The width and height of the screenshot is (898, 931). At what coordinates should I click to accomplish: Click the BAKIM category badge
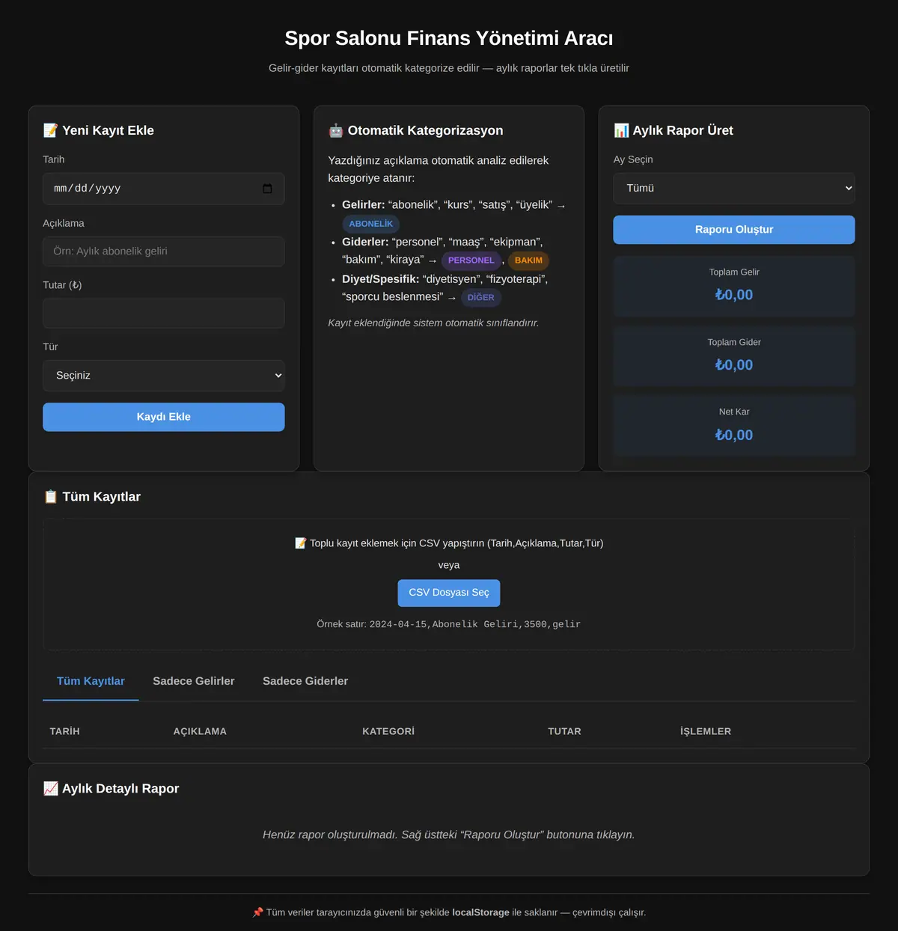coord(528,260)
